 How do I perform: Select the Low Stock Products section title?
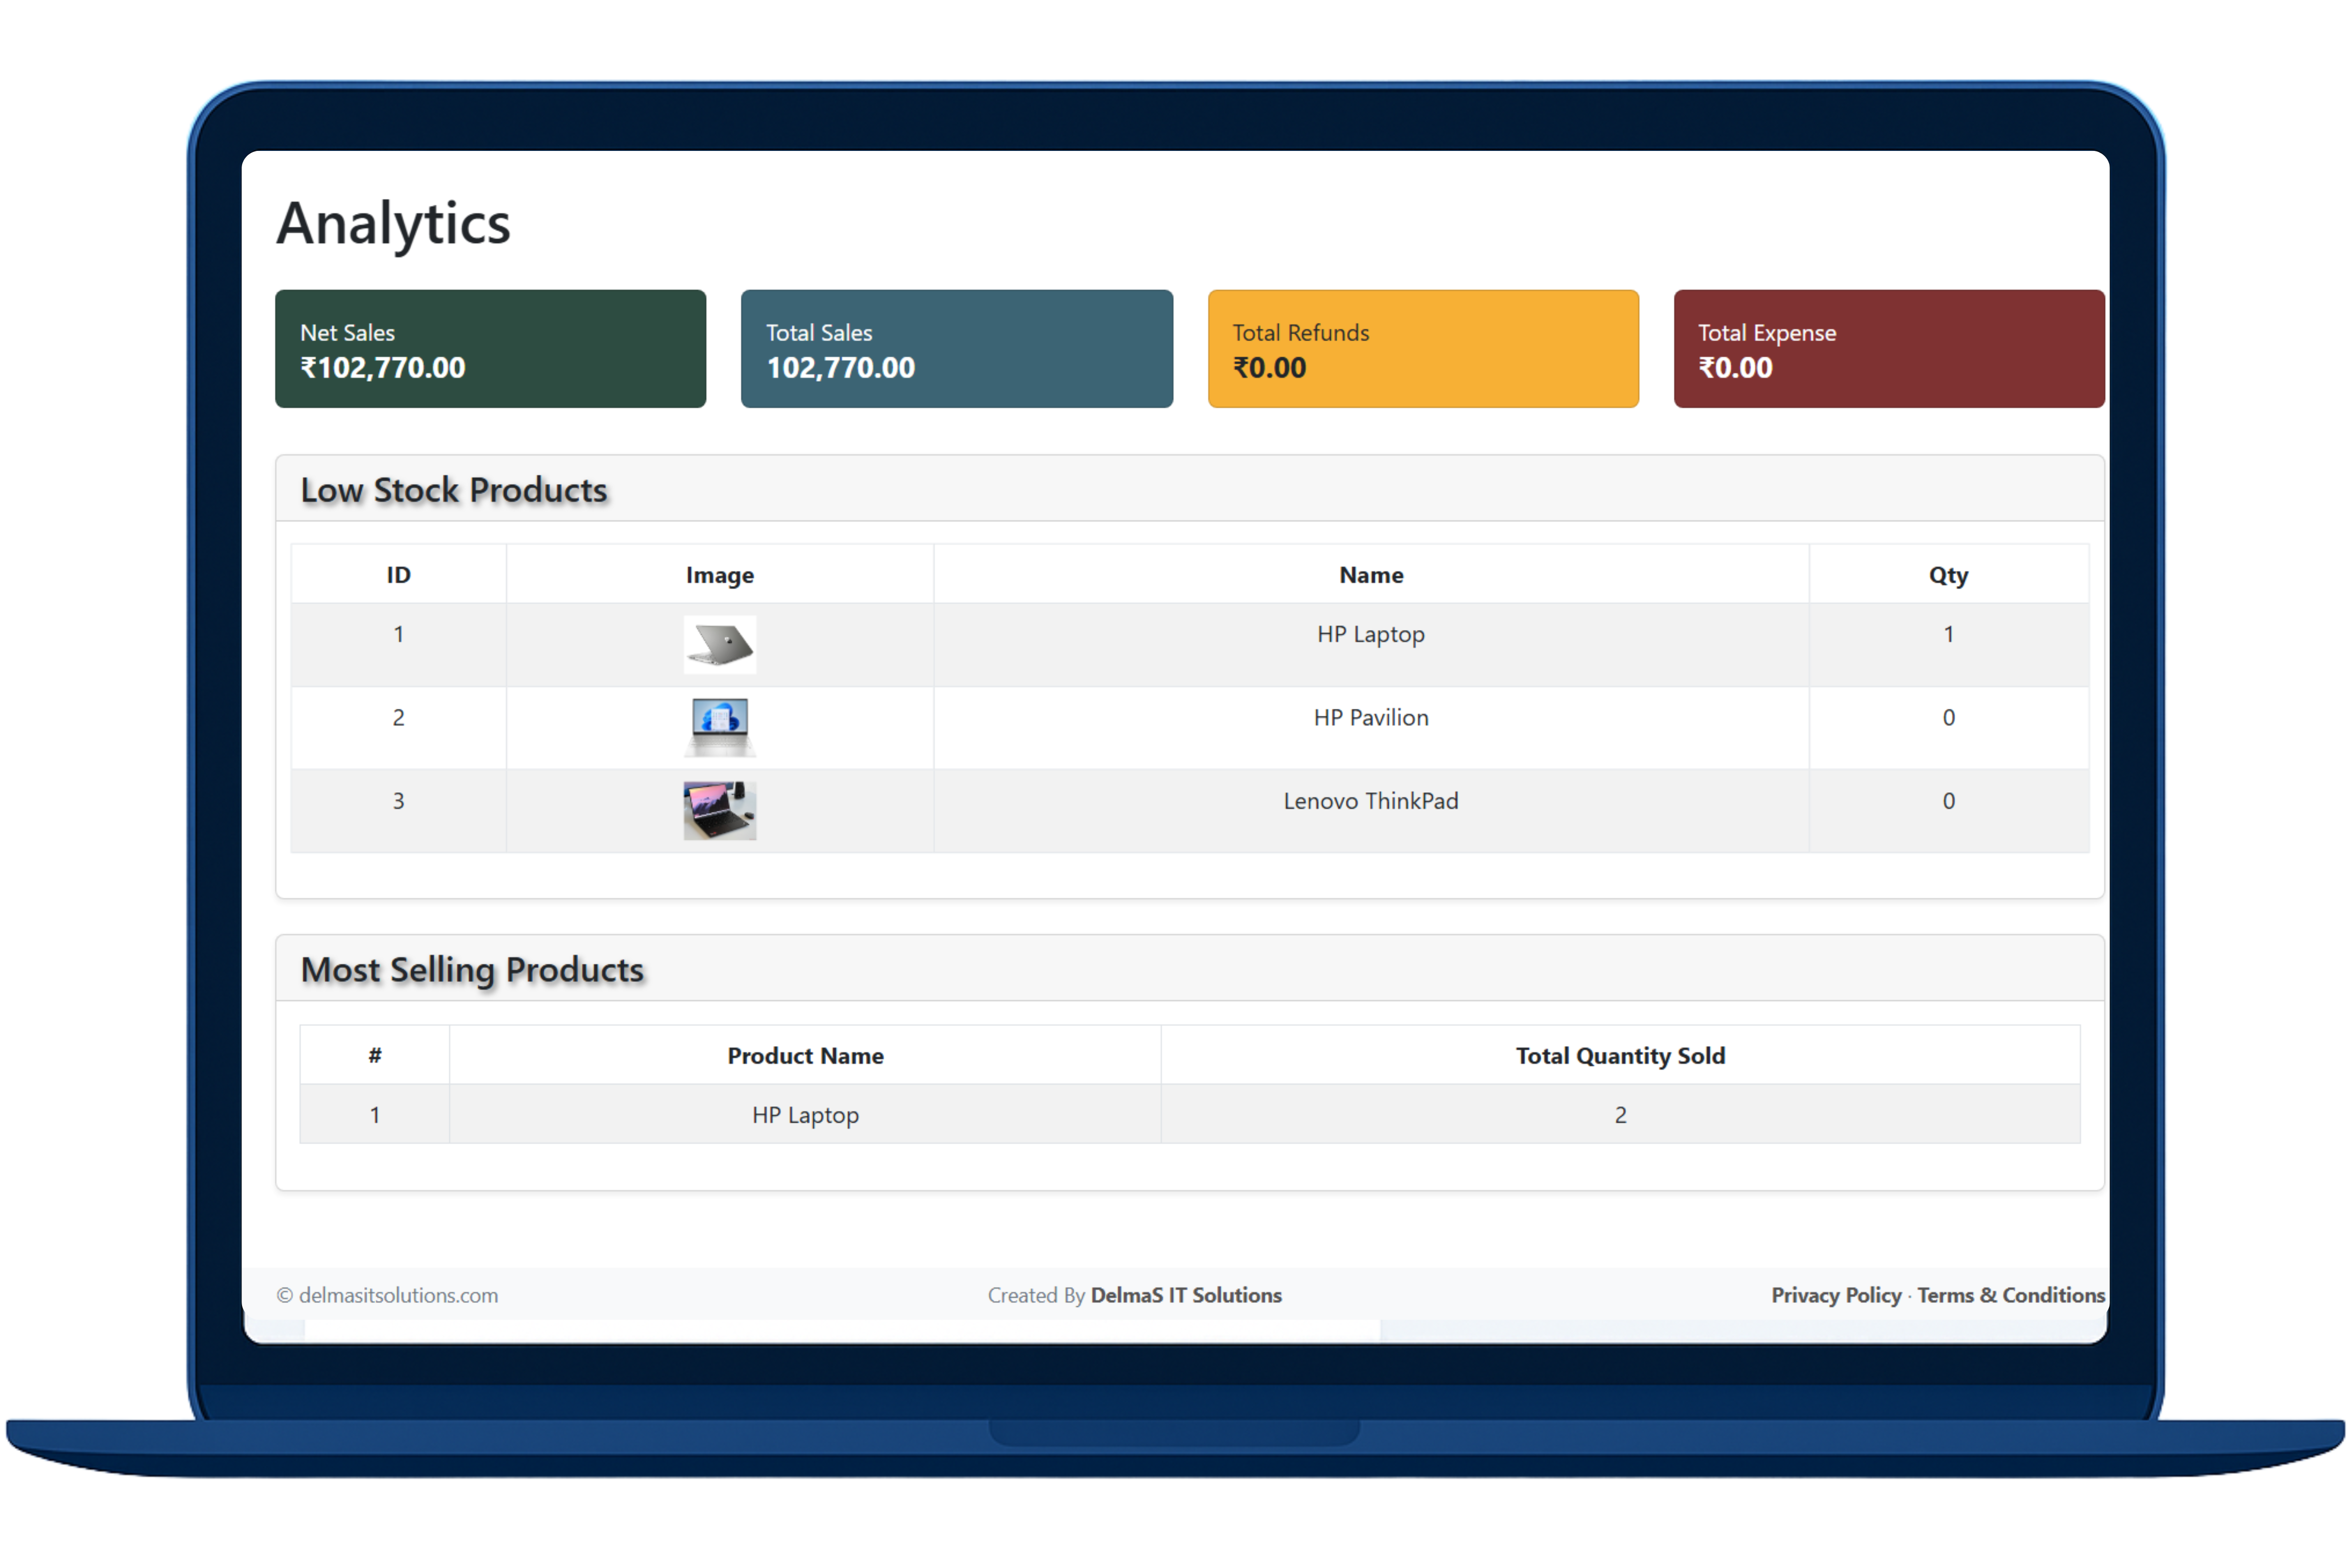pos(454,489)
